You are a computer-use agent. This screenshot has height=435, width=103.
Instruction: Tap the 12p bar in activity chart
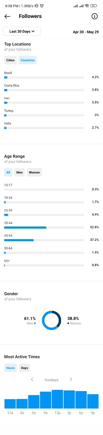[x=57, y=399]
